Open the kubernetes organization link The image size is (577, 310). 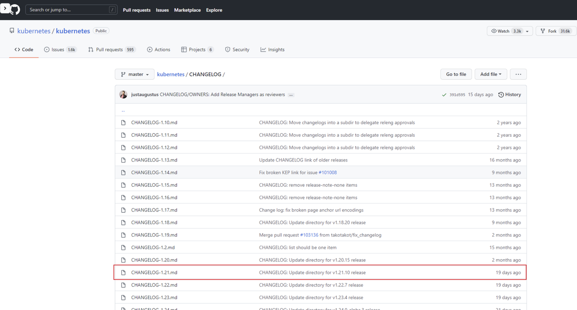tap(34, 31)
